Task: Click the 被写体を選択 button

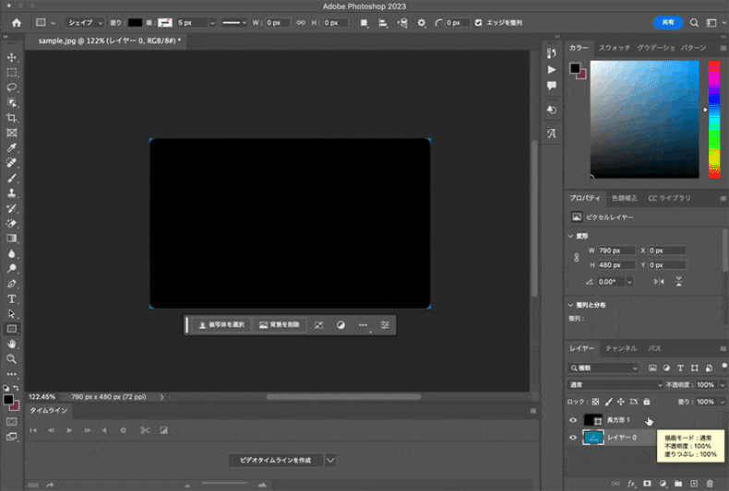Action: pos(221,325)
